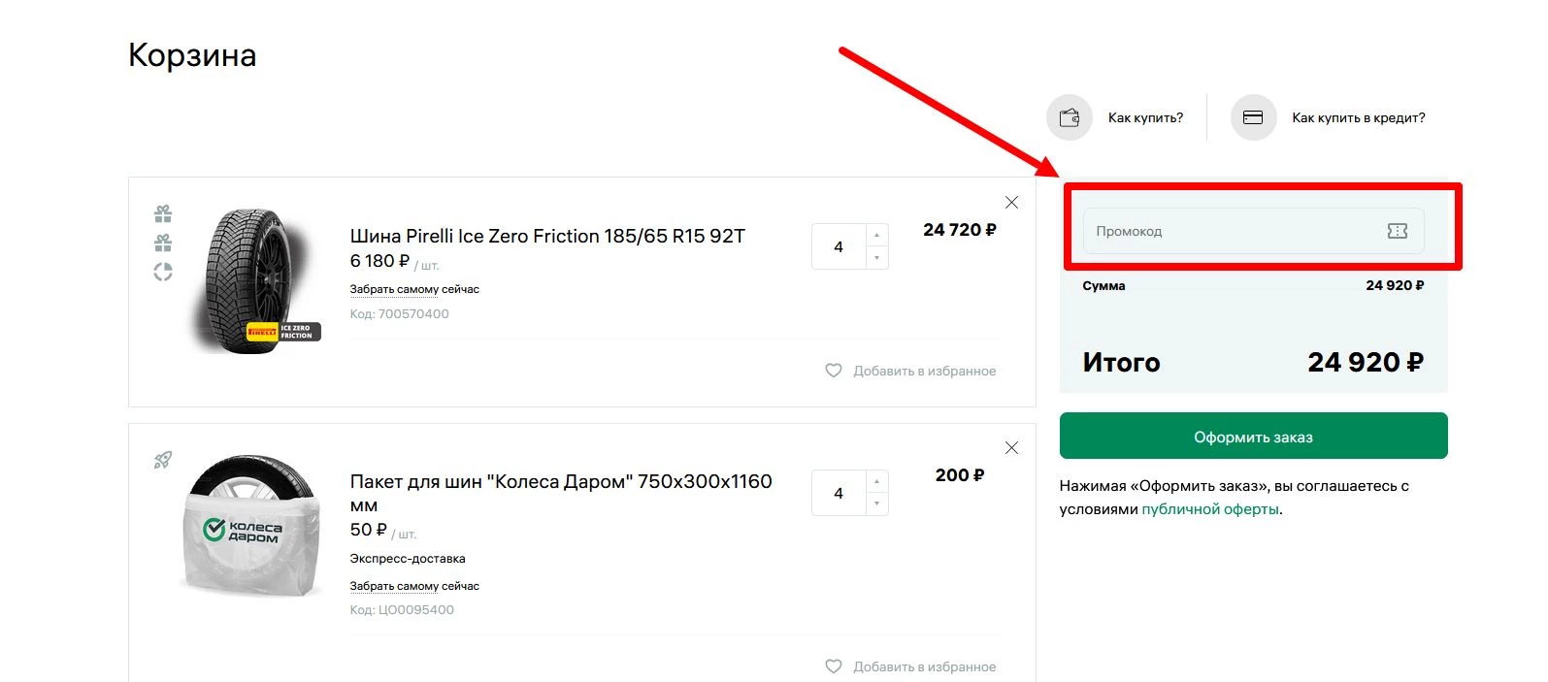Click the coupon ticket icon in promo field

[1397, 231]
